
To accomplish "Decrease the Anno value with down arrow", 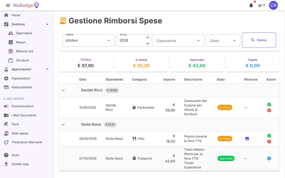I will (x=148, y=43).
